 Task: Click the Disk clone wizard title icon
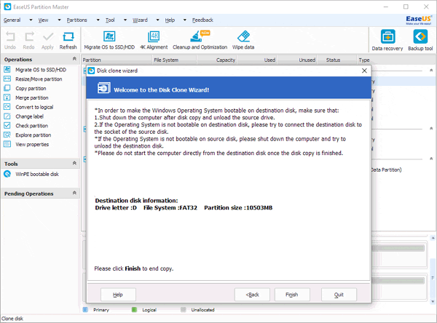click(91, 71)
